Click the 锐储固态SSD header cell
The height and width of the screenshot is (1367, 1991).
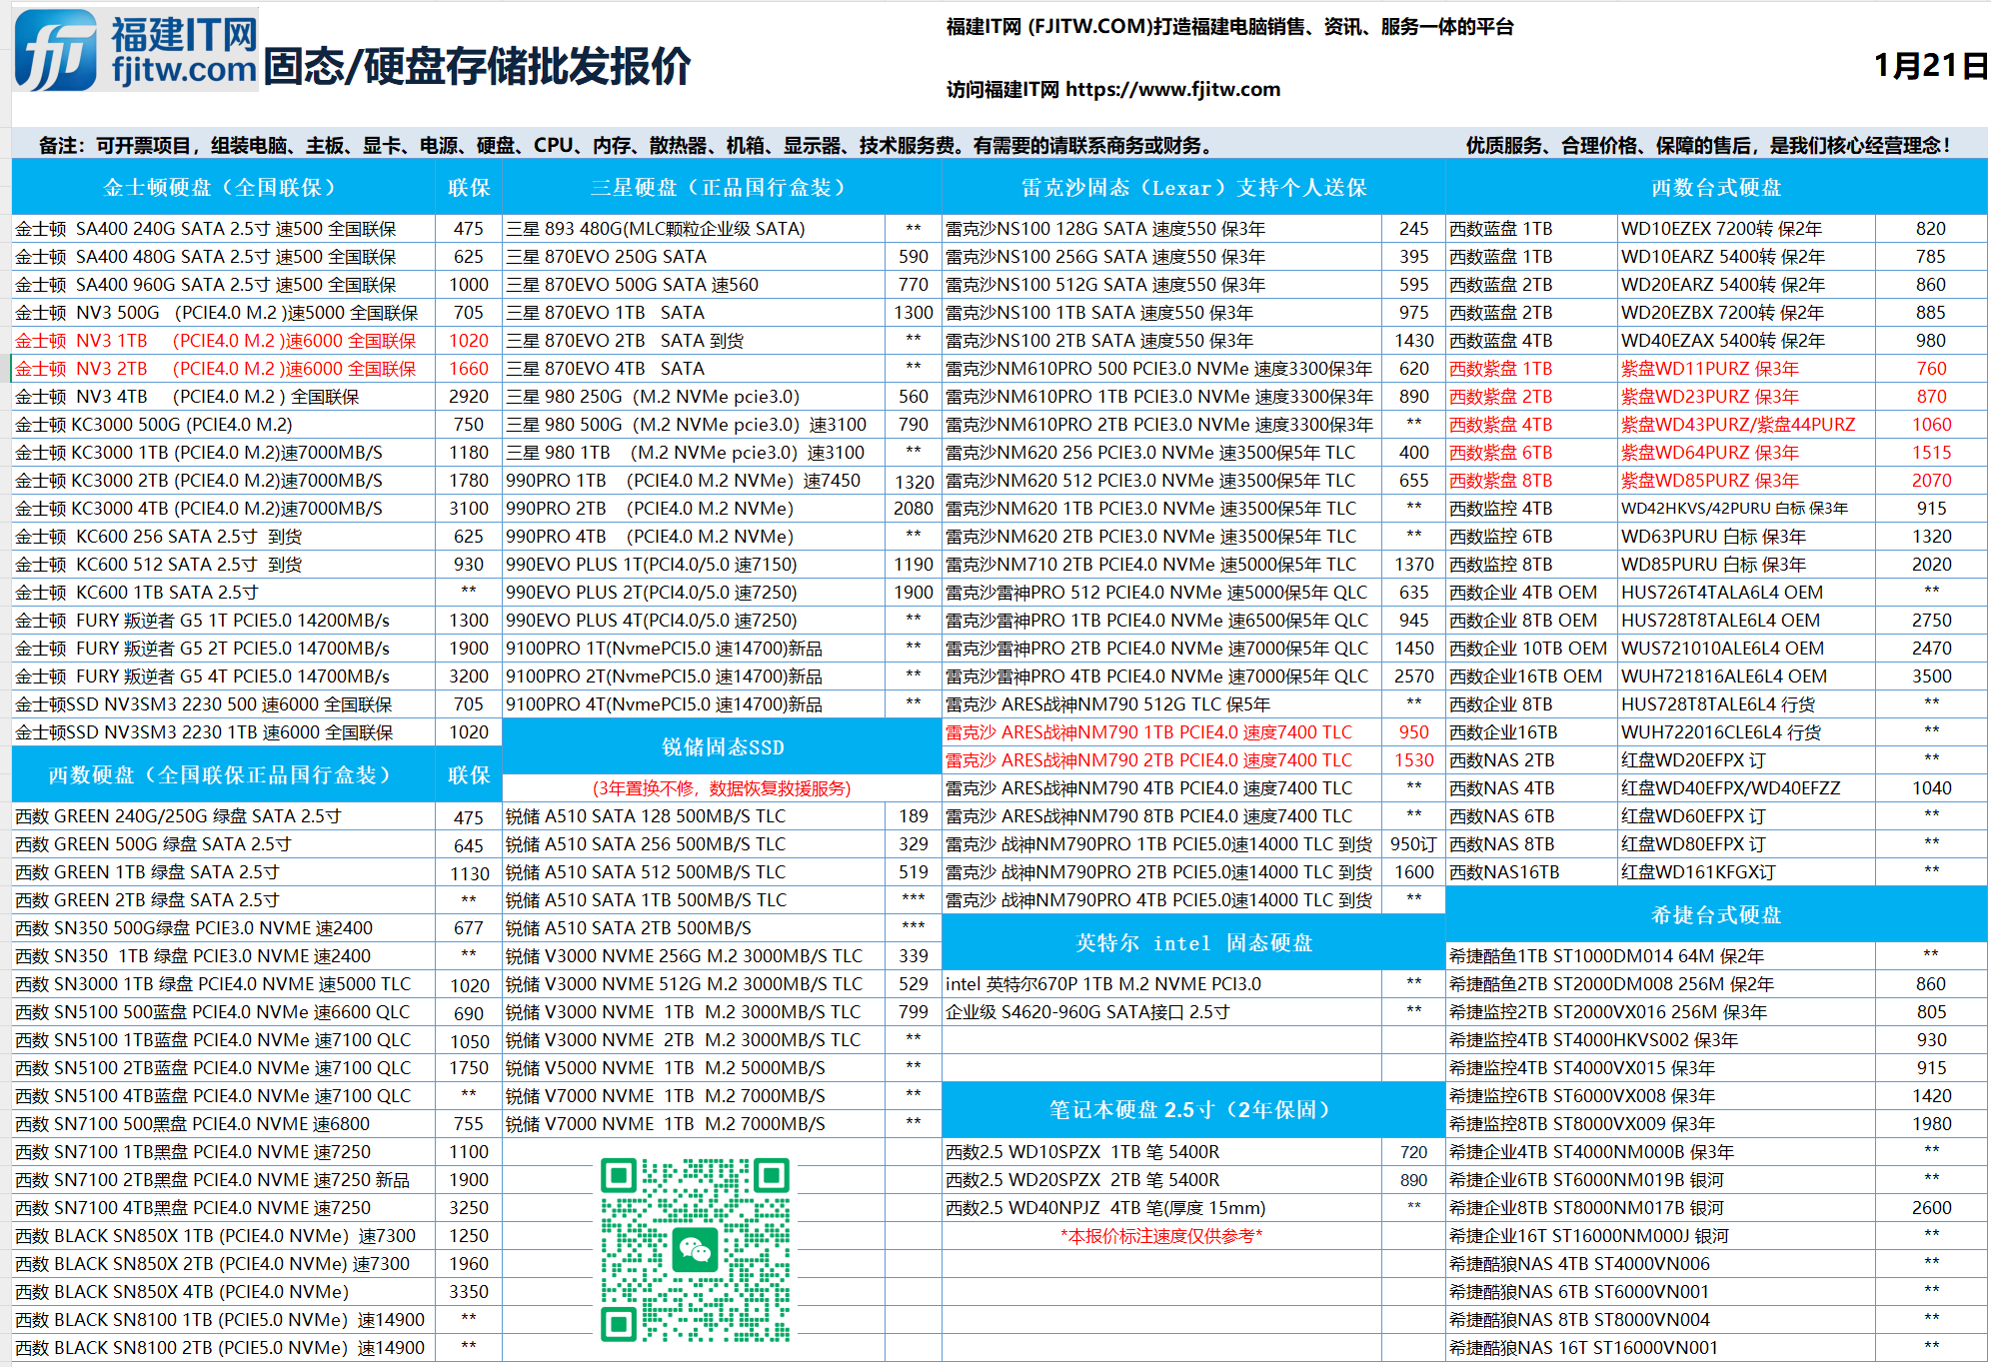click(722, 747)
